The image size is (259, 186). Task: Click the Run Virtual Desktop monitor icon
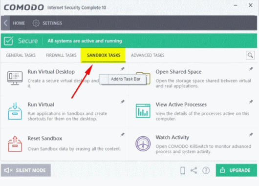point(15,78)
